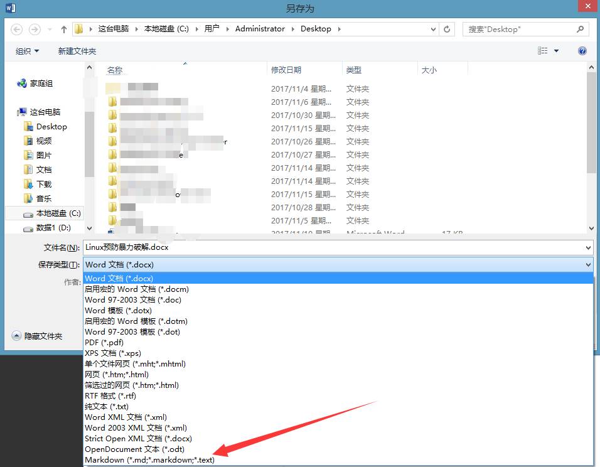Open recent locations dropdown arrow
The width and height of the screenshot is (600, 467).
pos(50,29)
